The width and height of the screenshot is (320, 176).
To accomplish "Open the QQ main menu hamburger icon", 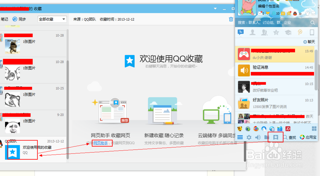I will (x=240, y=137).
